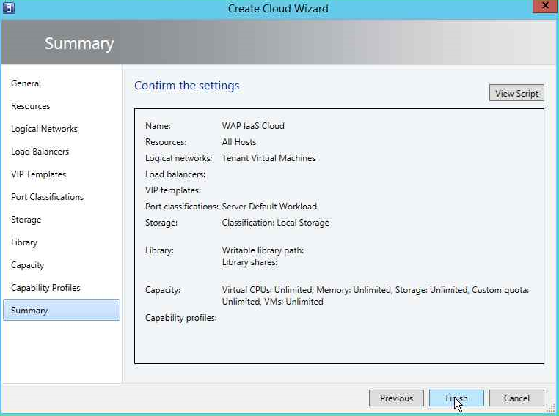Open the Library wizard page
This screenshot has width=559, height=416.
coord(24,242)
